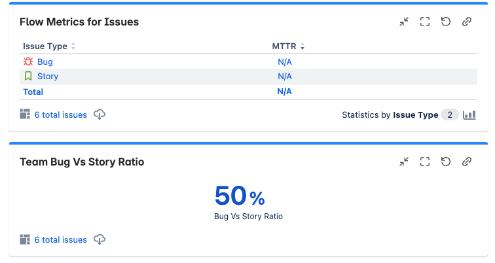Expand Flow Metrics gadget to fullscreen
Image resolution: width=495 pixels, height=263 pixels.
click(425, 22)
